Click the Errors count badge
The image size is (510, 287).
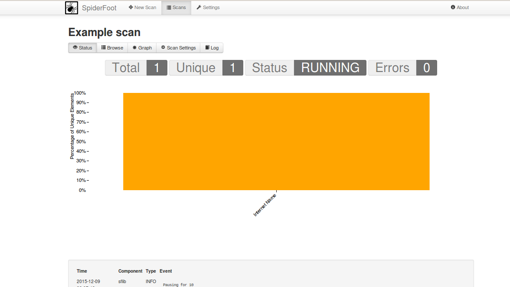tap(426, 68)
